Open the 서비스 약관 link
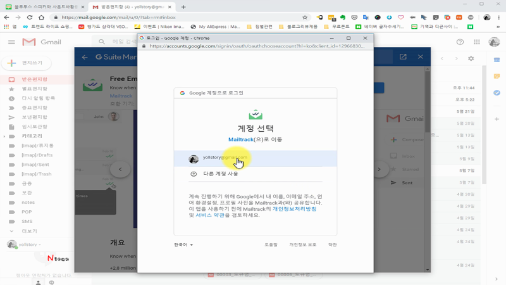The image size is (506, 285). 210,215
